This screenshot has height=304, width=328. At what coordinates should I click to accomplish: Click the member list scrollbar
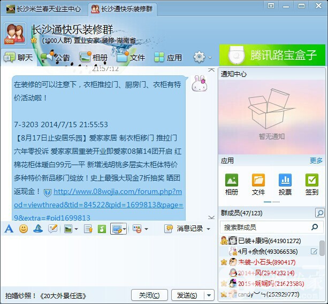point(322,248)
